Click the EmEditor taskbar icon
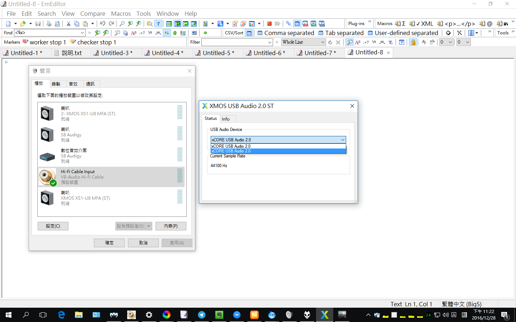Viewport: 516px width, 322px height. pyautogui.click(x=184, y=315)
